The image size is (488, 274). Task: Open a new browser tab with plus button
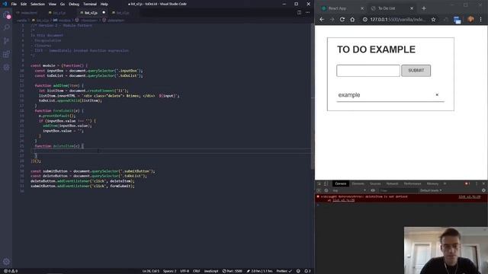[424, 8]
